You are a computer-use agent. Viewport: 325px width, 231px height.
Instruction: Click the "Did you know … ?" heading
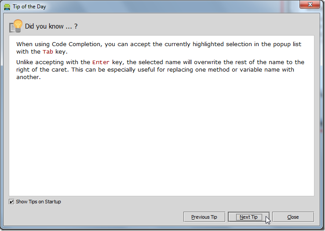(51, 26)
